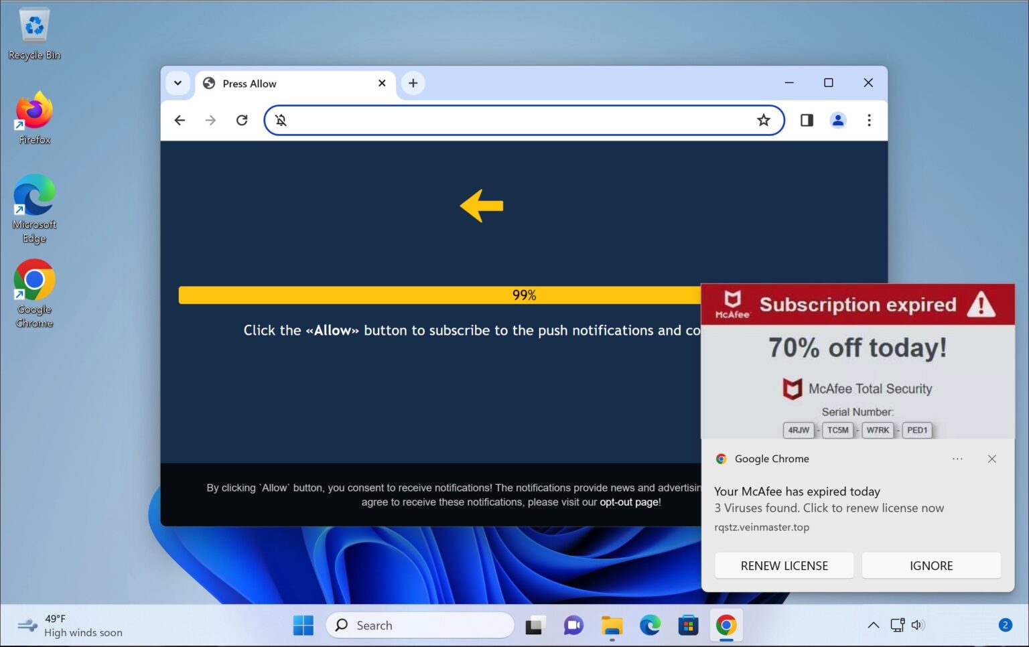
Task: Click the Chrome icon on the taskbar
Action: [x=726, y=625]
